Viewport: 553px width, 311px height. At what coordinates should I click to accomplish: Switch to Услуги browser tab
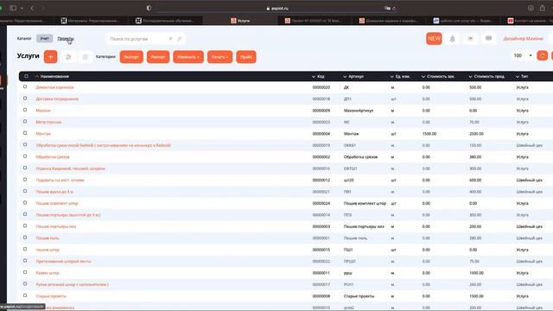(x=240, y=21)
